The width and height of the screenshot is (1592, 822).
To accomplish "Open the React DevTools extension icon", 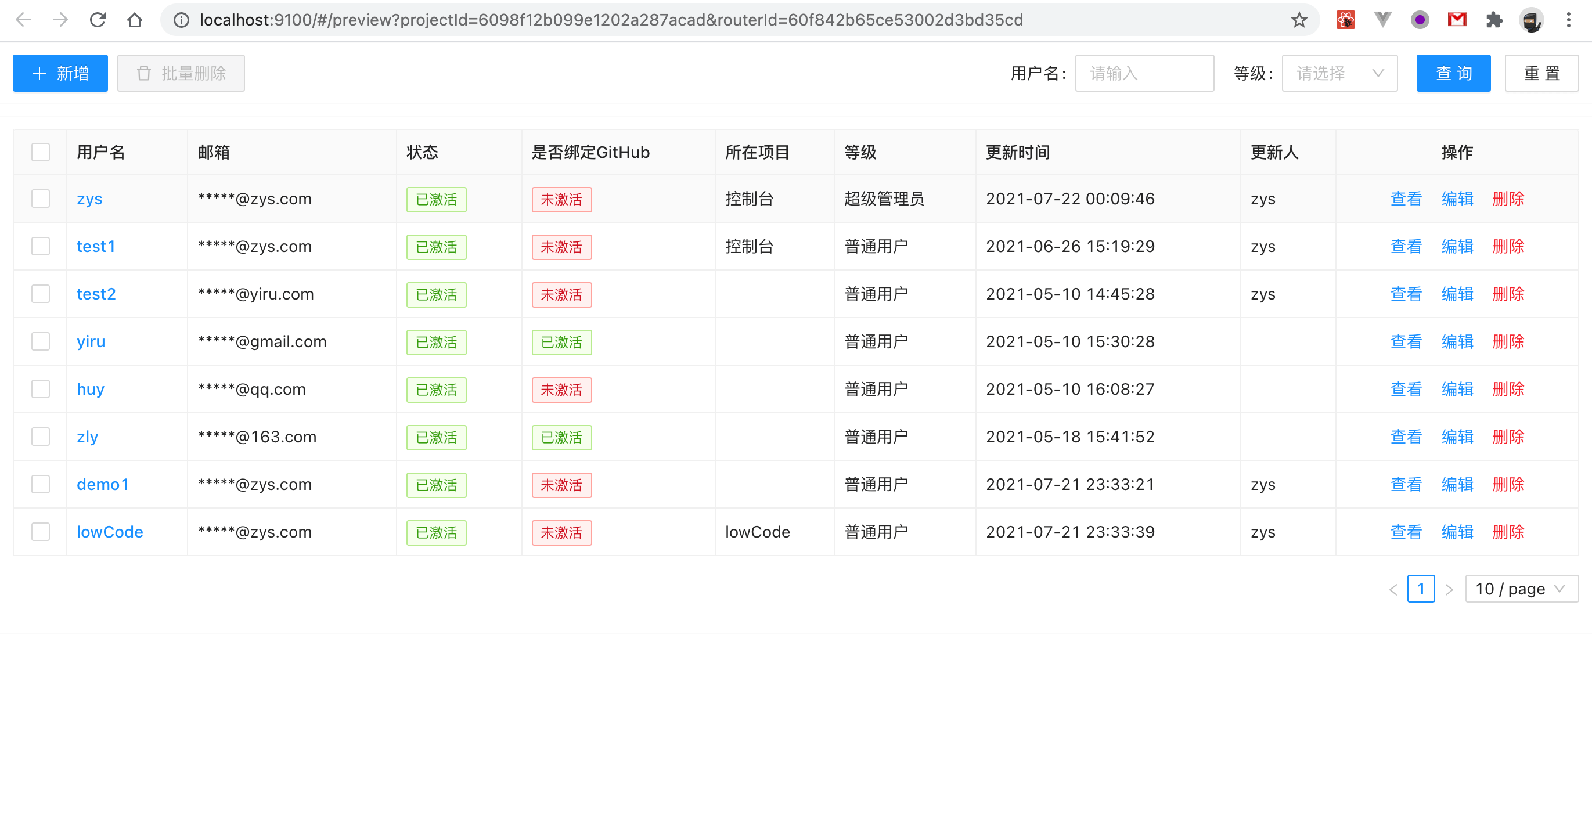I will point(1345,20).
